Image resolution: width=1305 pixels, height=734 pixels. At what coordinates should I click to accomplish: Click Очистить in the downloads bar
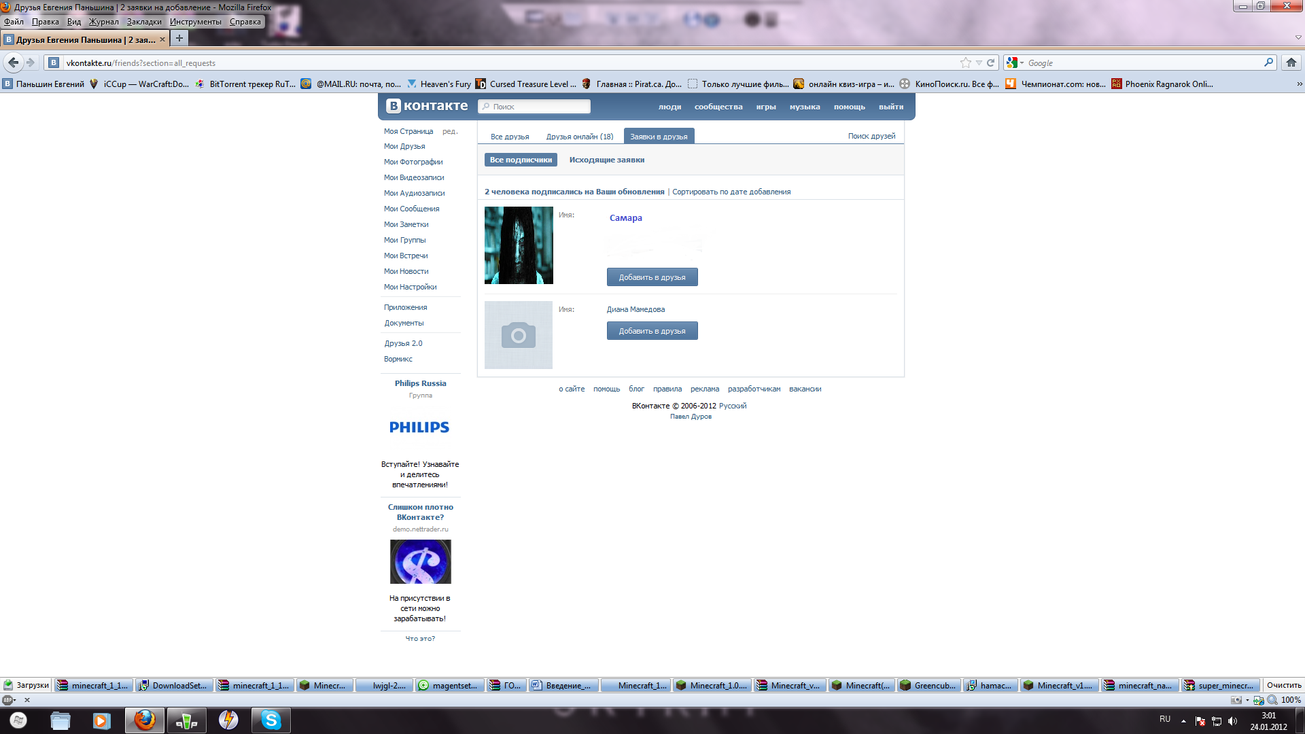click(1283, 685)
